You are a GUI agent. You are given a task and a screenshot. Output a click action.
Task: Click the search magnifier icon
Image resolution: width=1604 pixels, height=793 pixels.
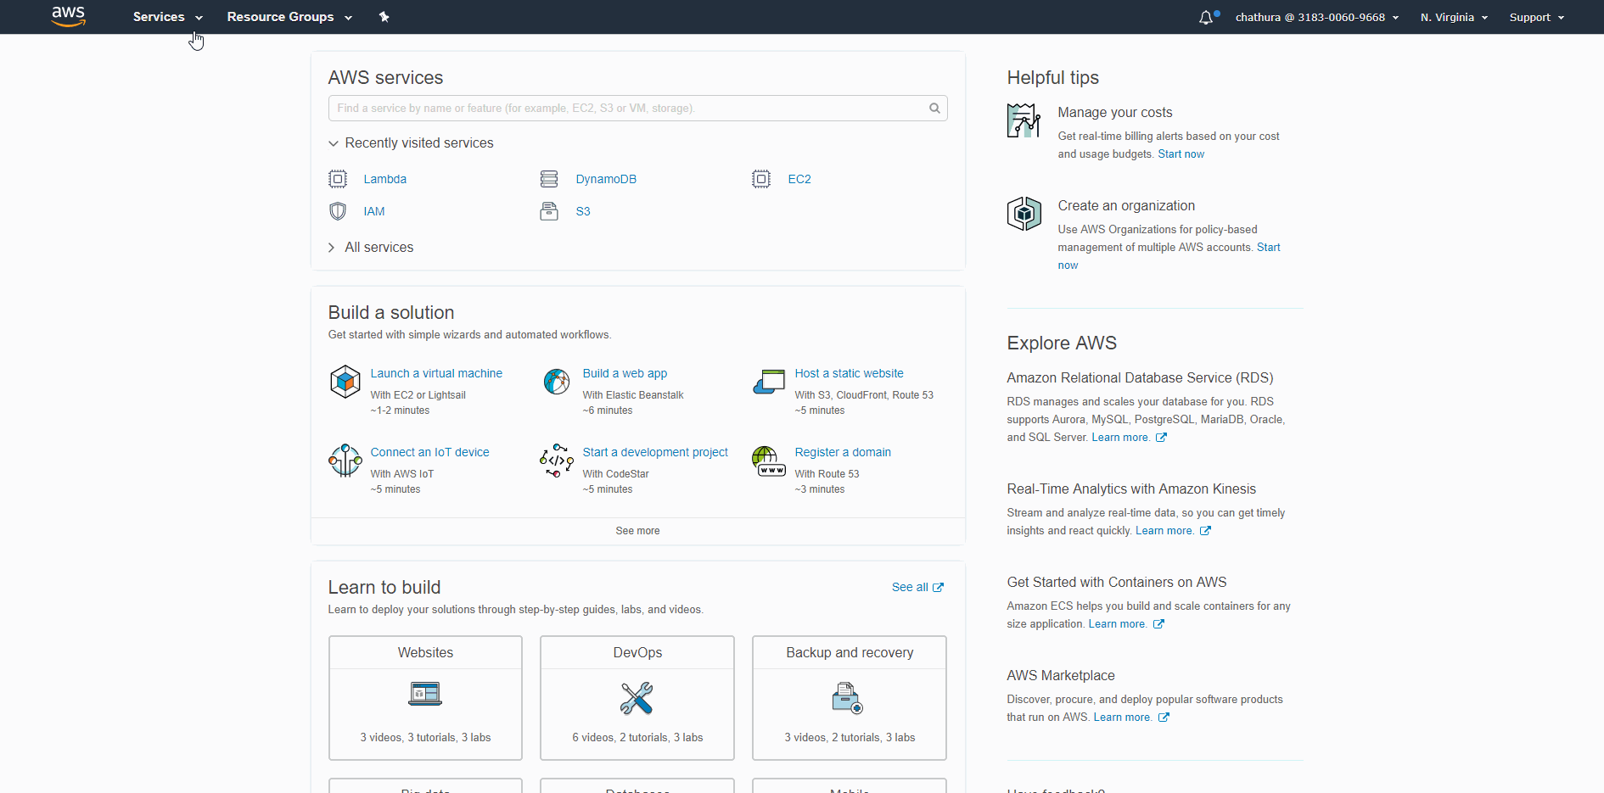tap(934, 109)
